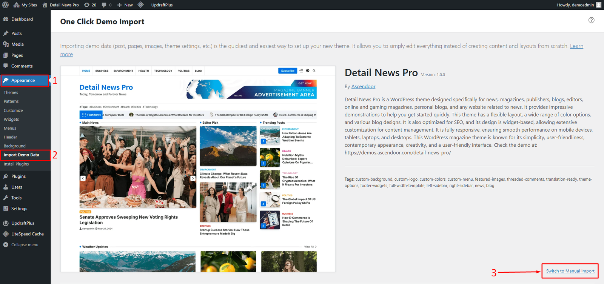
Task: Click the LiteSpeed diamond icon in admin bar
Action: tap(141, 5)
